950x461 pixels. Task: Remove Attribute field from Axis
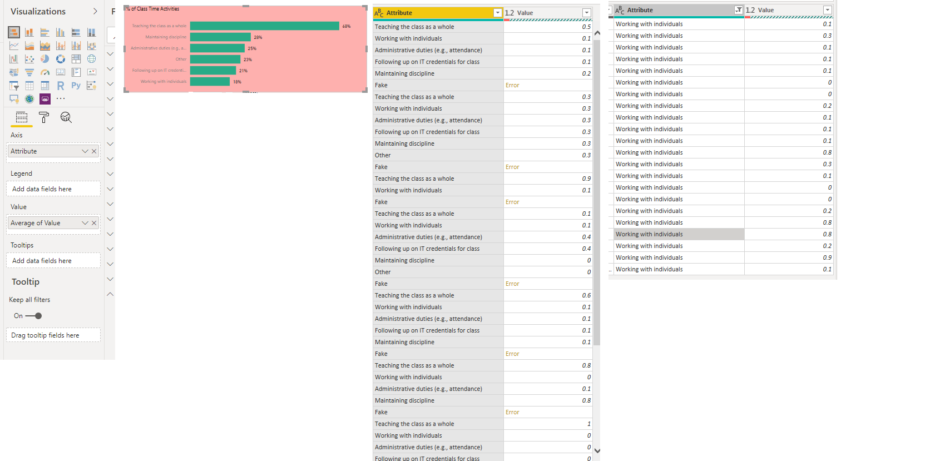click(x=94, y=151)
